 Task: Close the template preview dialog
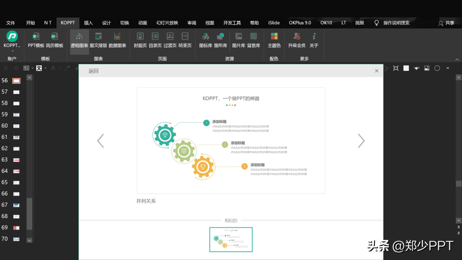[x=377, y=71]
